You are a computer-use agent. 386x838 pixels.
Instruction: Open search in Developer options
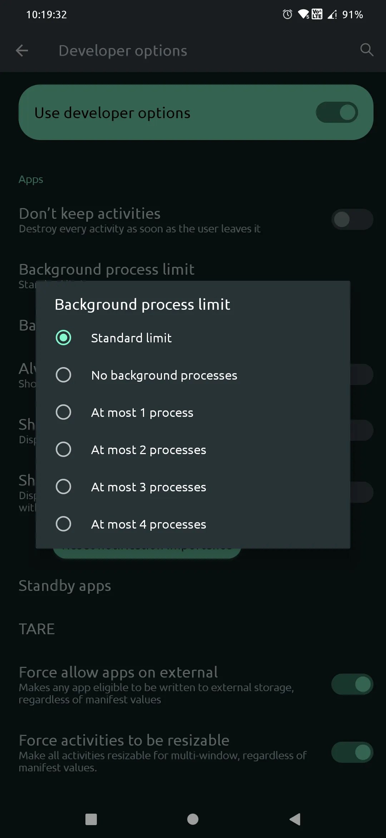pos(366,50)
